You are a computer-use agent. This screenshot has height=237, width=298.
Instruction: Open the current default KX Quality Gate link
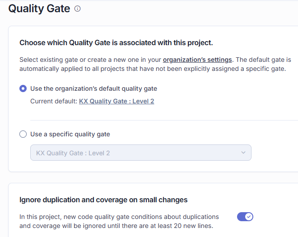click(x=116, y=101)
